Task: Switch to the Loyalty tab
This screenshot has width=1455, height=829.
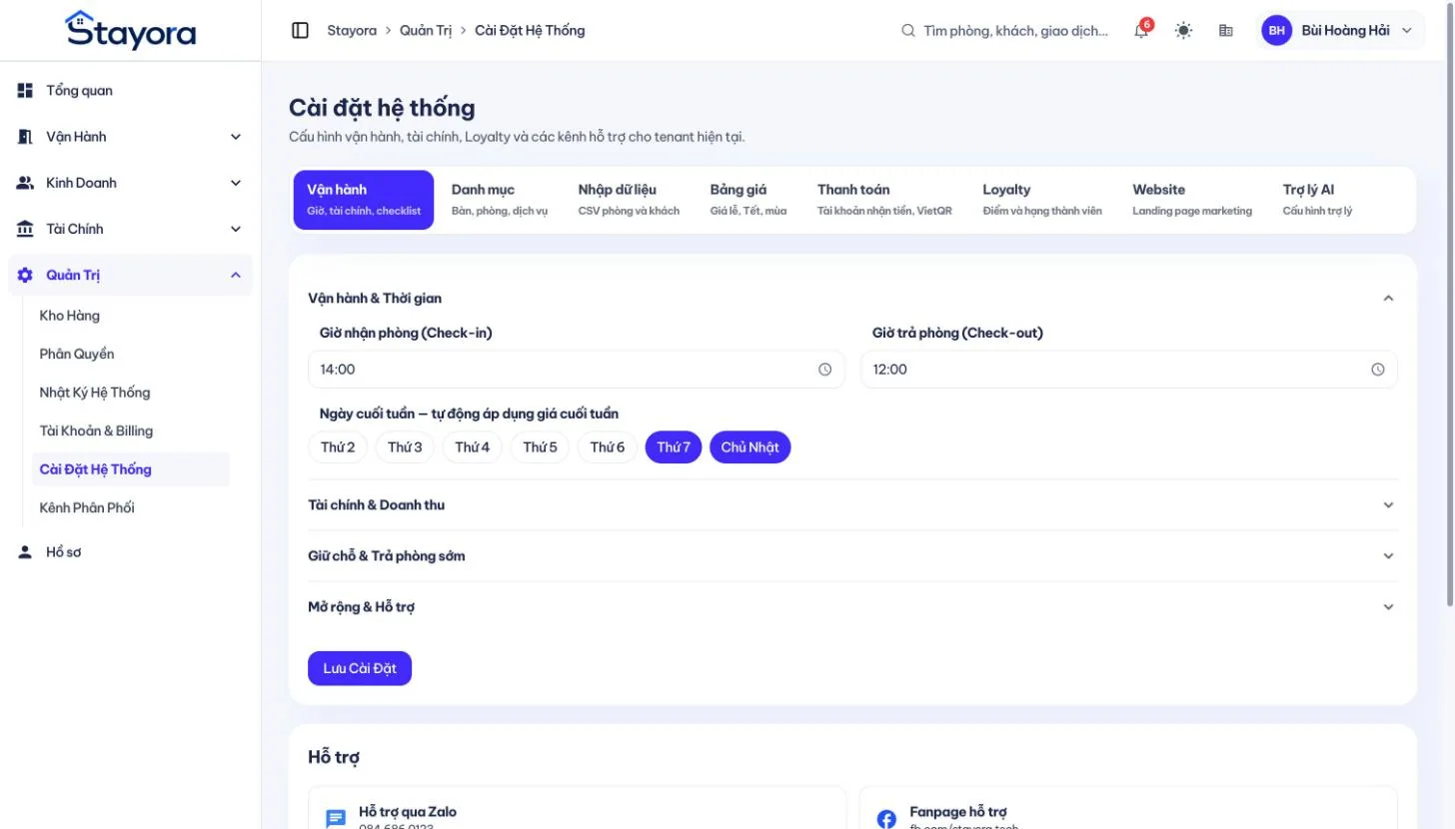Action: coord(1042,200)
